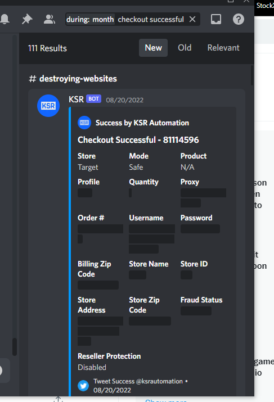Click small KSR icon in embed
This screenshot has width=274, height=402.
coord(84,123)
